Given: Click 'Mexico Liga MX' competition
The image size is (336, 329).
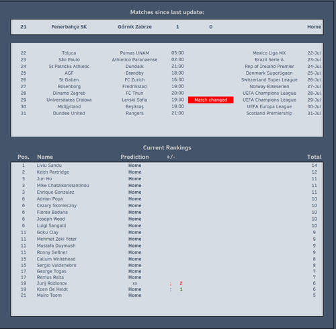Looking at the screenshot, I should point(269,53).
